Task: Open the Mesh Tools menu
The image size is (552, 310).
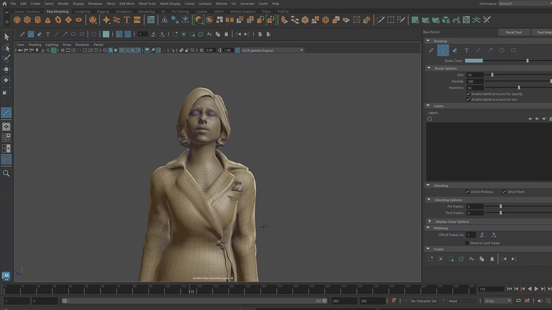Action: coord(147,3)
